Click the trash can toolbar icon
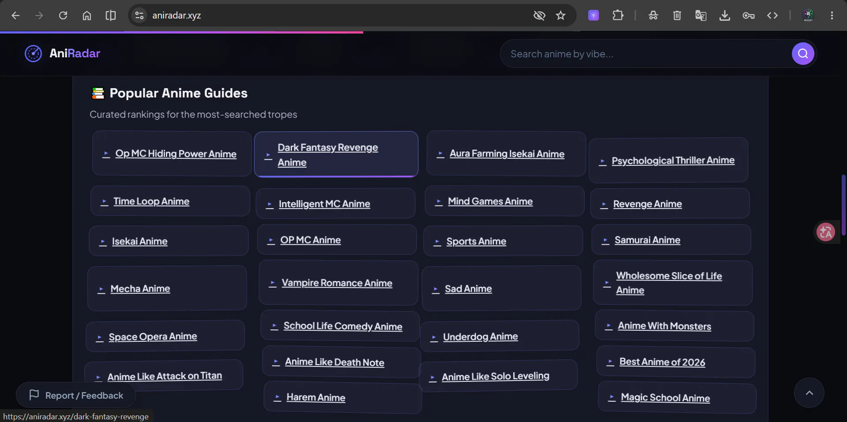847x422 pixels. click(x=677, y=15)
